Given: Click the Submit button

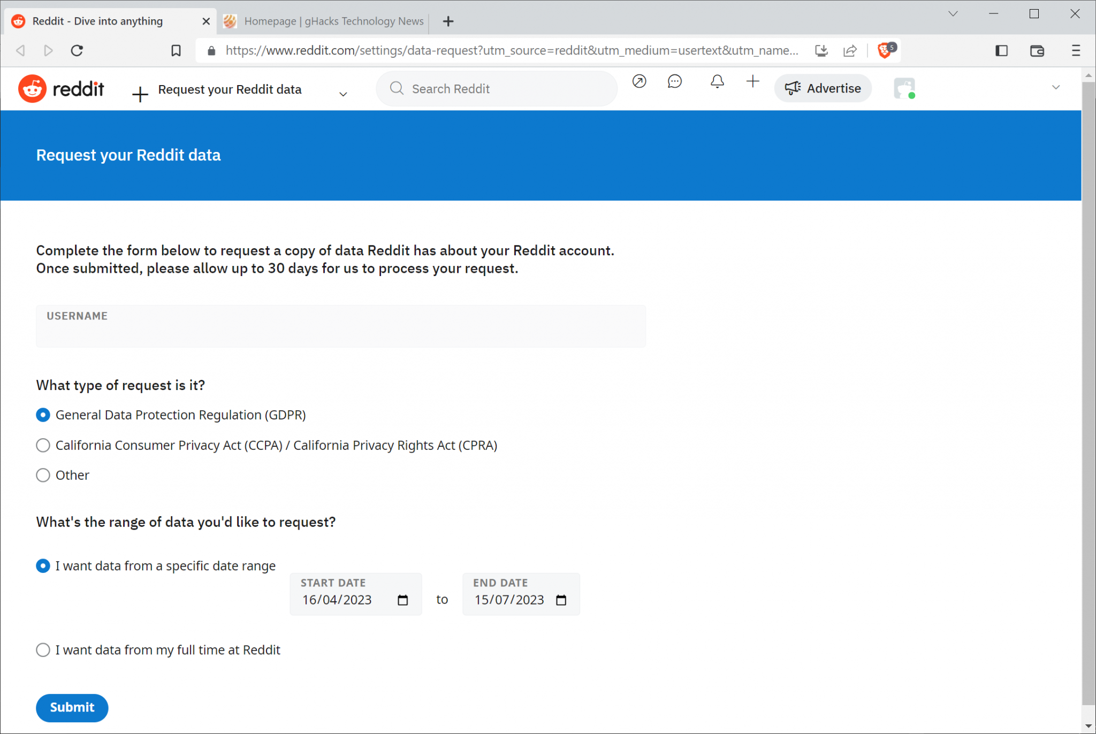Looking at the screenshot, I should pos(72,707).
